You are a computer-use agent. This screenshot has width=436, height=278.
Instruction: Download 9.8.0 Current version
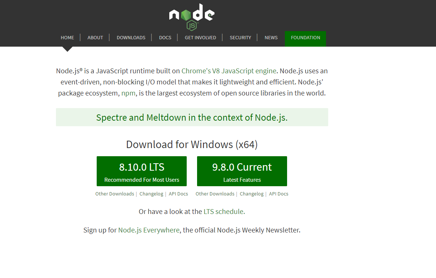point(242,171)
